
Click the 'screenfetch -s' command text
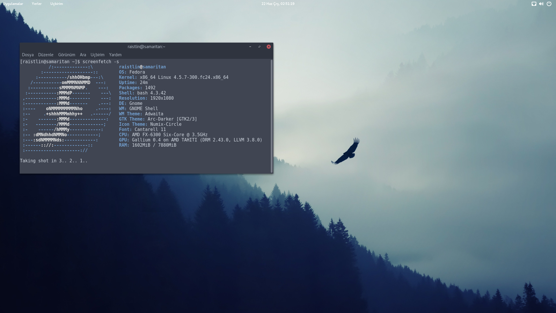[x=101, y=62]
